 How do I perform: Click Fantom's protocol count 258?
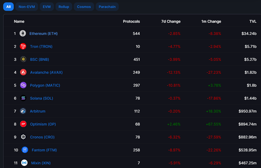coord(136,150)
